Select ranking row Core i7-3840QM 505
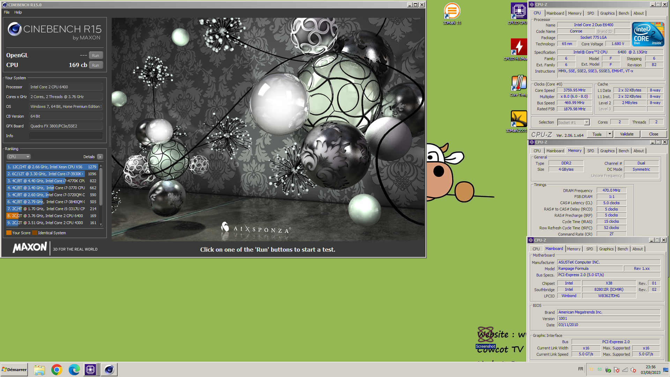This screenshot has height=377, width=670. click(52, 202)
